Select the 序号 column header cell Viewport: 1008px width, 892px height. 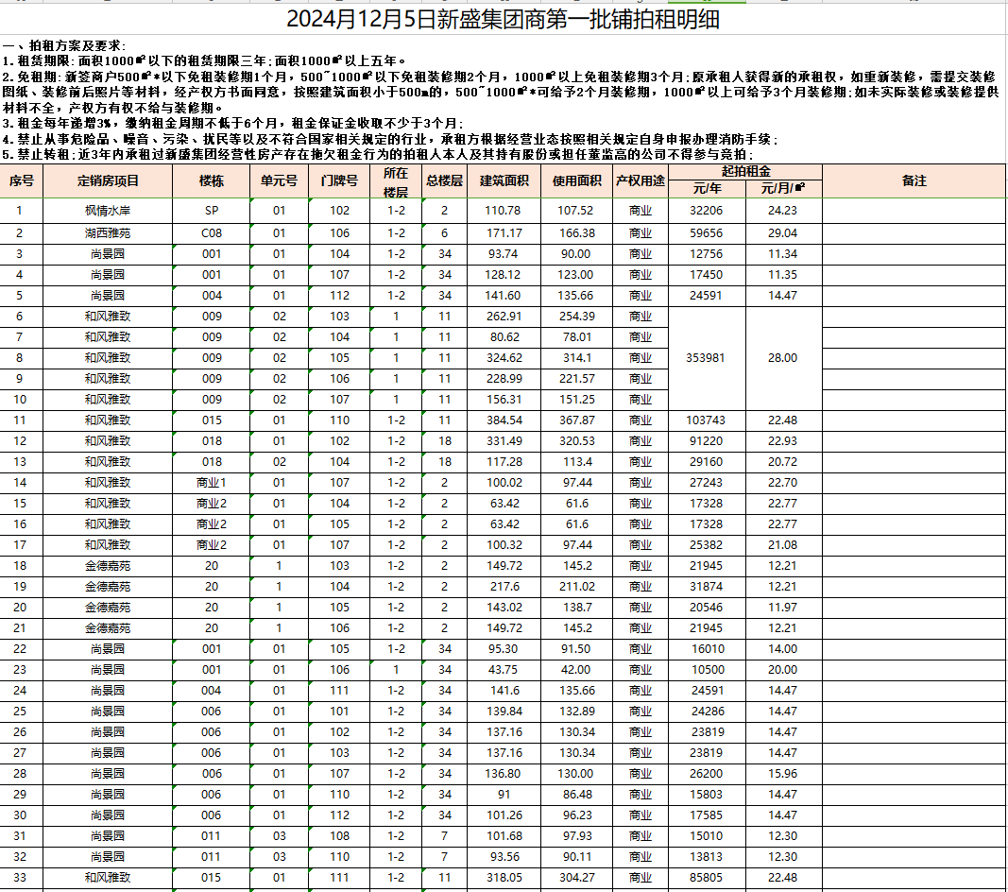pyautogui.click(x=21, y=180)
